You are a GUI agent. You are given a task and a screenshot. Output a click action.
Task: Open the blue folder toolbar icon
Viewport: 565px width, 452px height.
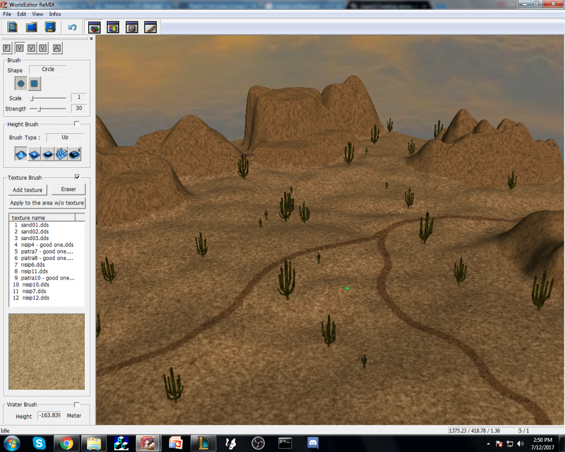click(32, 27)
